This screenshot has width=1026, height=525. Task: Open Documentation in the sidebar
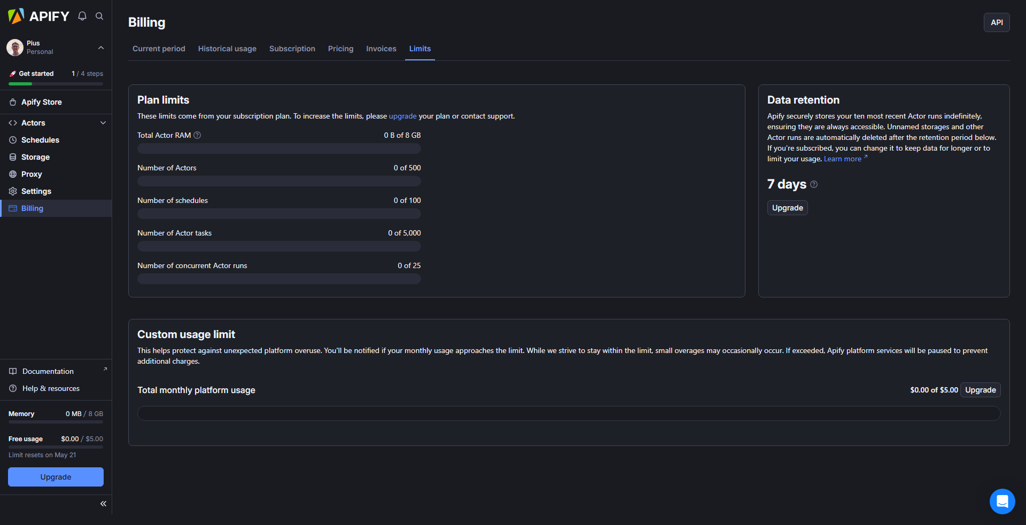48,371
